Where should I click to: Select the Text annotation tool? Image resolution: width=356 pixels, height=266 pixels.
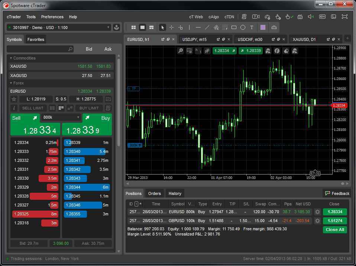click(x=251, y=27)
